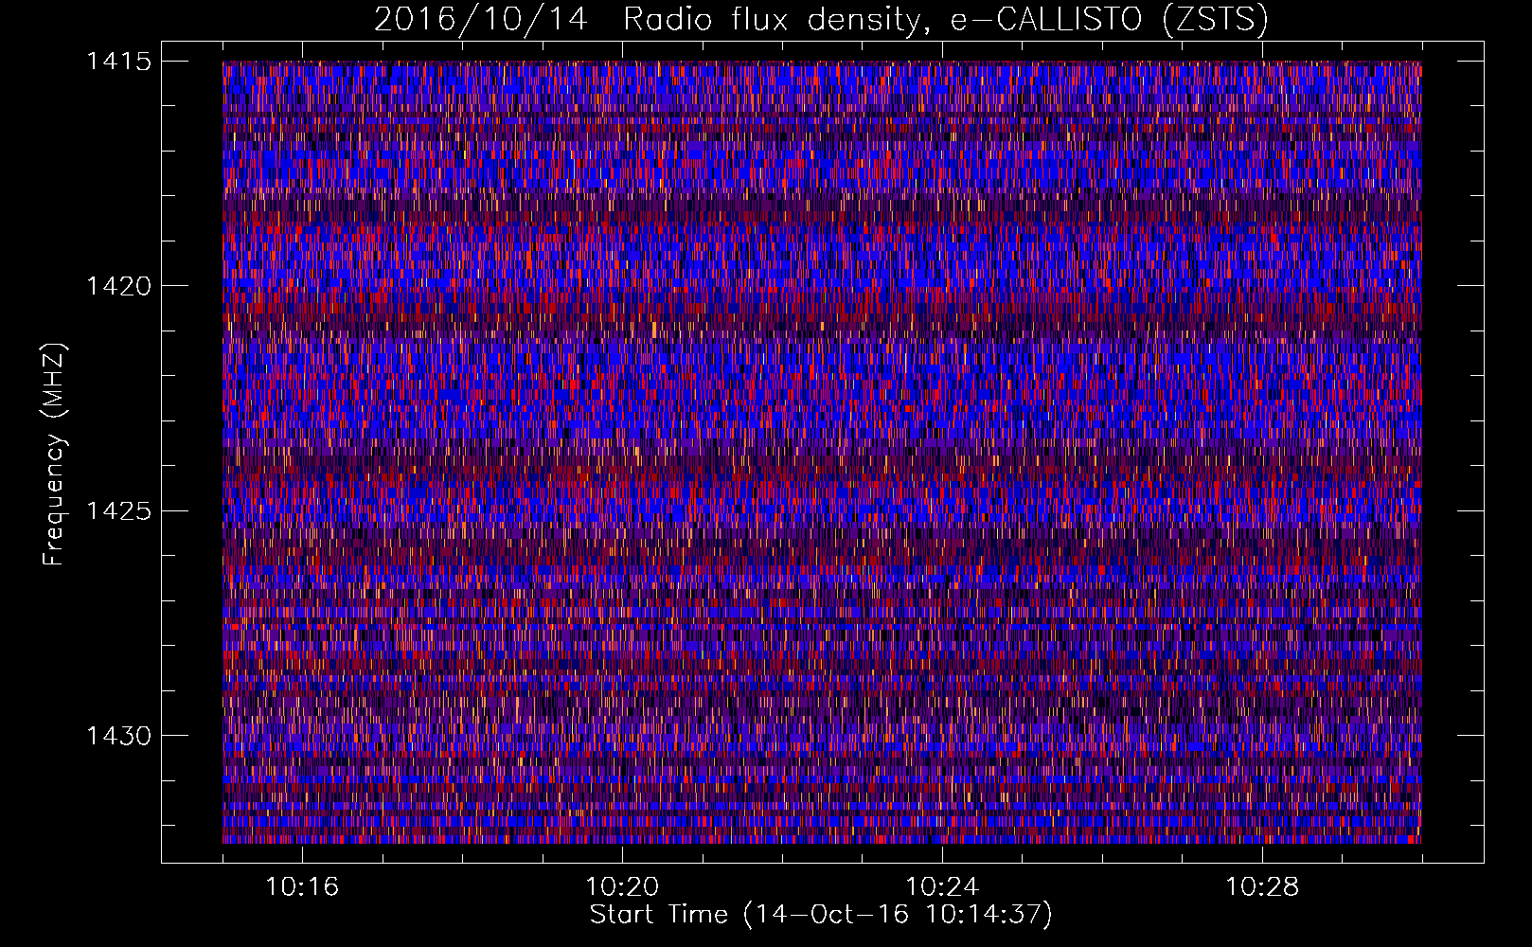The height and width of the screenshot is (947, 1532).
Task: Select the frequency label 1420
Action: (118, 286)
